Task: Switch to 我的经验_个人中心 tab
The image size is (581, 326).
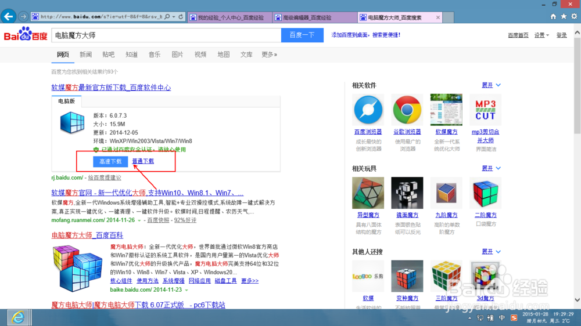Action: point(229,17)
